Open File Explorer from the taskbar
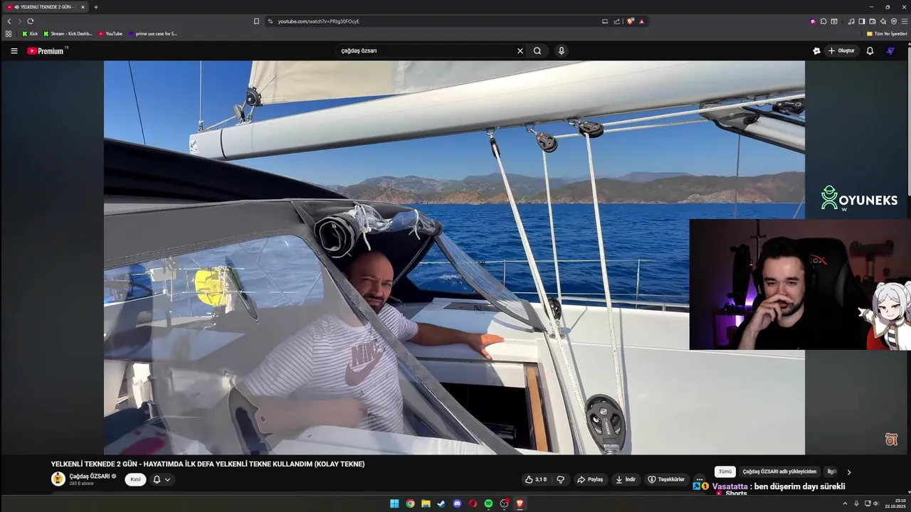This screenshot has height=512, width=911. click(426, 503)
